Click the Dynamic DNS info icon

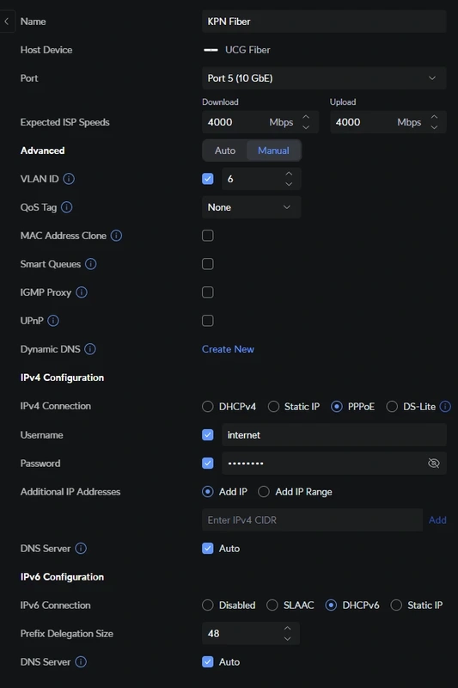[x=90, y=349]
